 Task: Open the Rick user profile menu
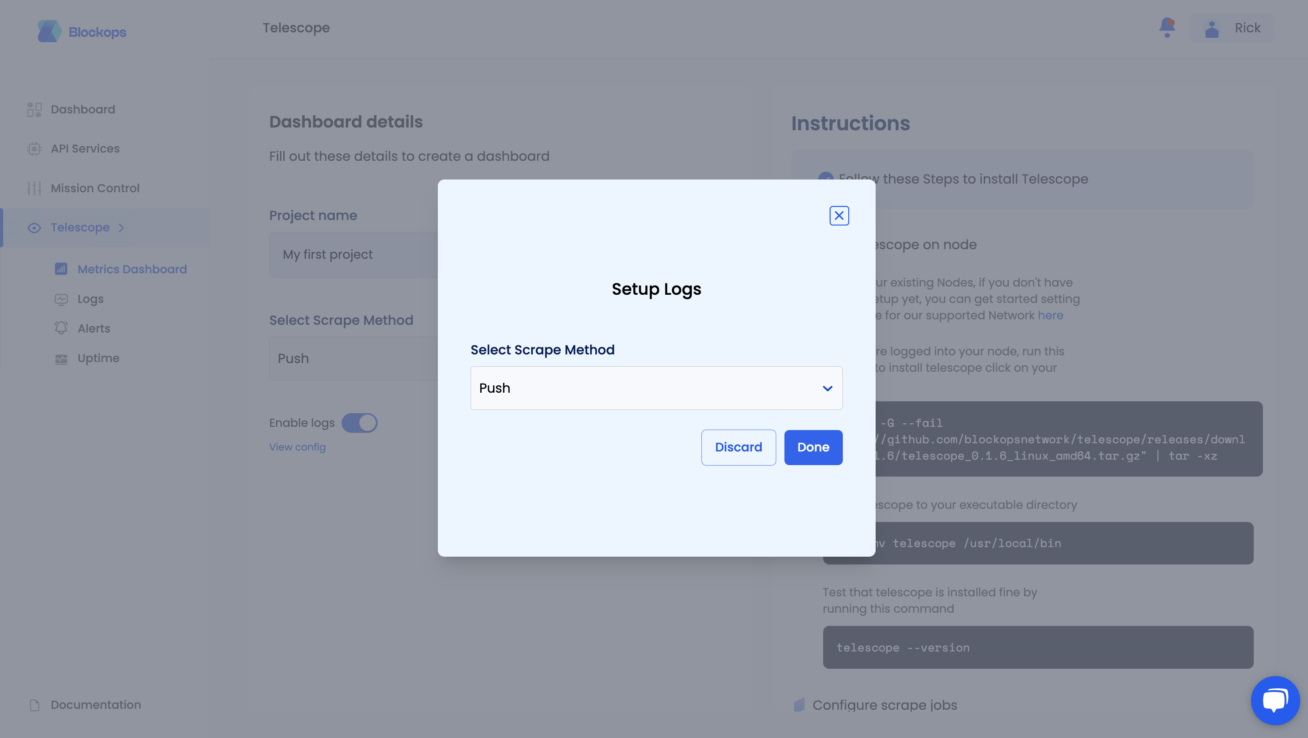coord(1232,28)
